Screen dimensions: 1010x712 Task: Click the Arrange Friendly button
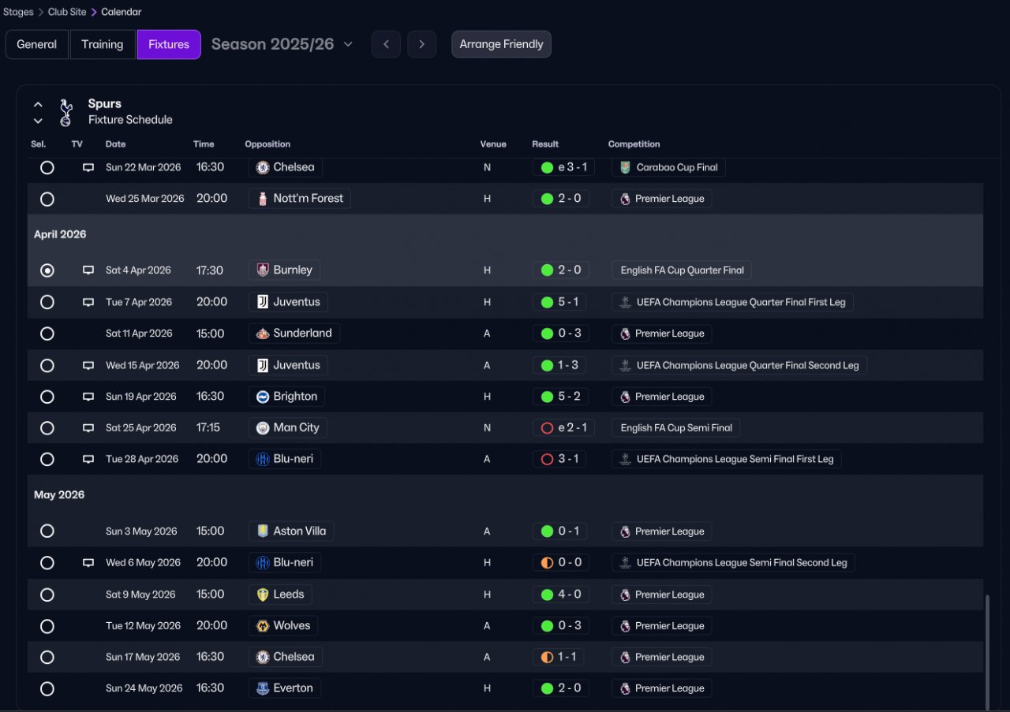coord(501,44)
